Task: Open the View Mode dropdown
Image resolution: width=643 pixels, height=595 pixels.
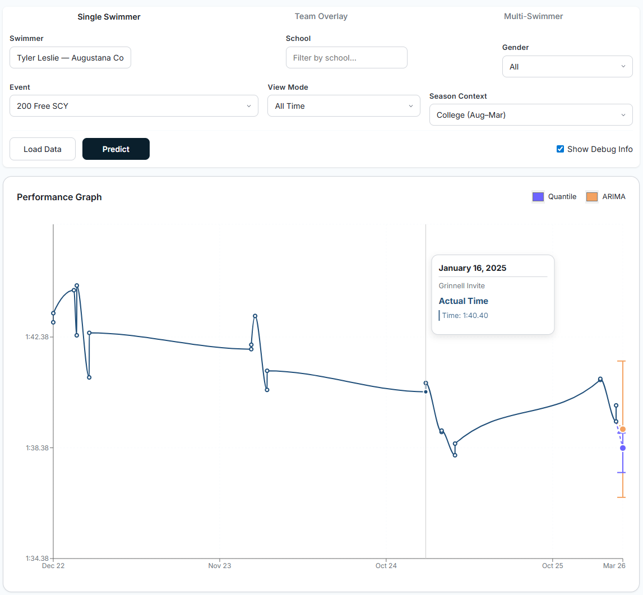Action: pyautogui.click(x=343, y=106)
